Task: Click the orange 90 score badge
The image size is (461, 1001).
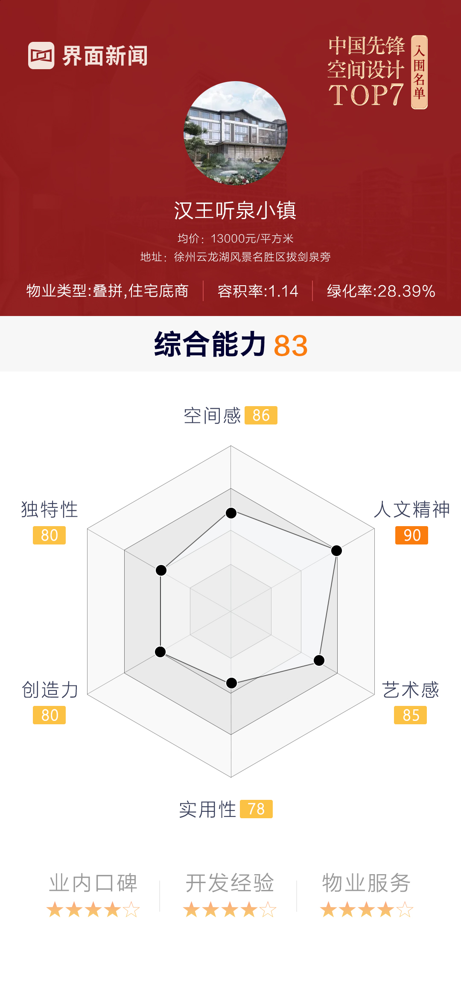Action: pyautogui.click(x=411, y=535)
